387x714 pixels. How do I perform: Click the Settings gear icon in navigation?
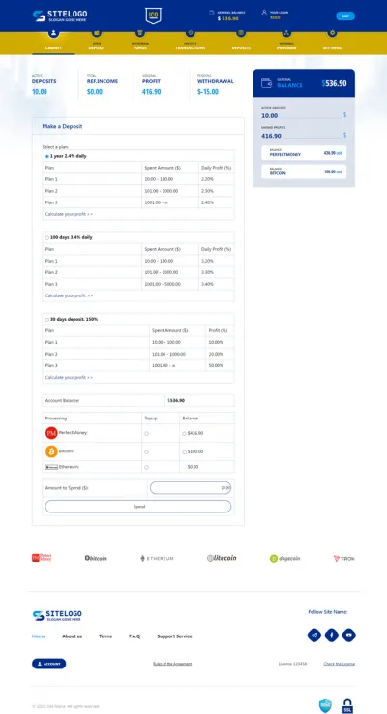click(333, 33)
